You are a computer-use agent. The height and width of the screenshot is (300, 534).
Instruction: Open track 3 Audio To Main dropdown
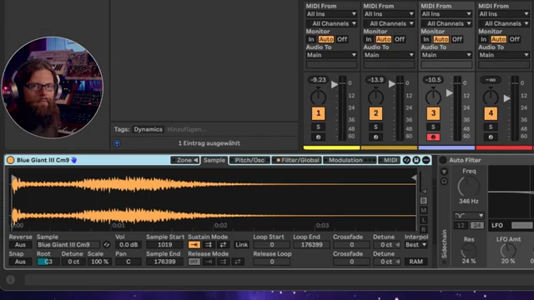[446, 55]
